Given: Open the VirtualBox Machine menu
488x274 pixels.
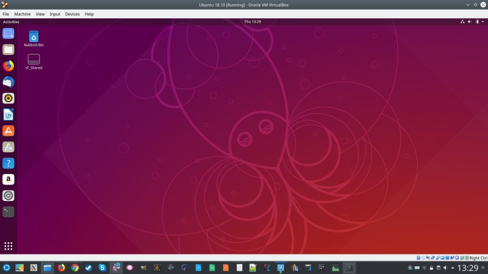Looking at the screenshot, I should point(23,14).
